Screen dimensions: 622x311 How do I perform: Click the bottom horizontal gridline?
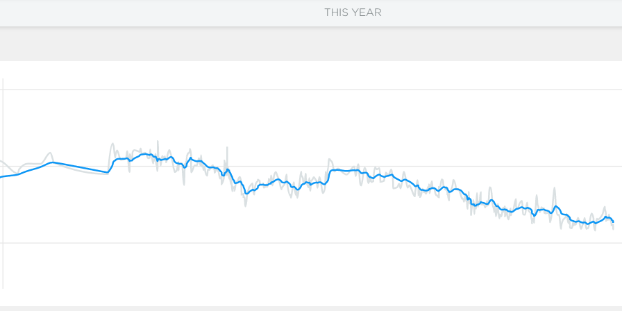click(311, 243)
